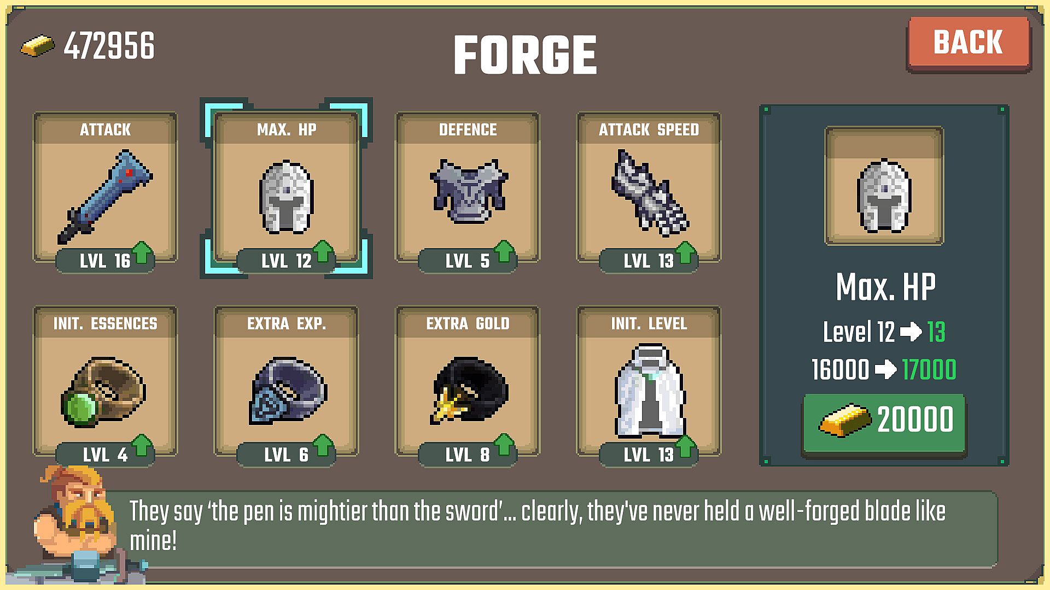The width and height of the screenshot is (1050, 590).
Task: Go back using the BACK button
Action: click(x=968, y=43)
